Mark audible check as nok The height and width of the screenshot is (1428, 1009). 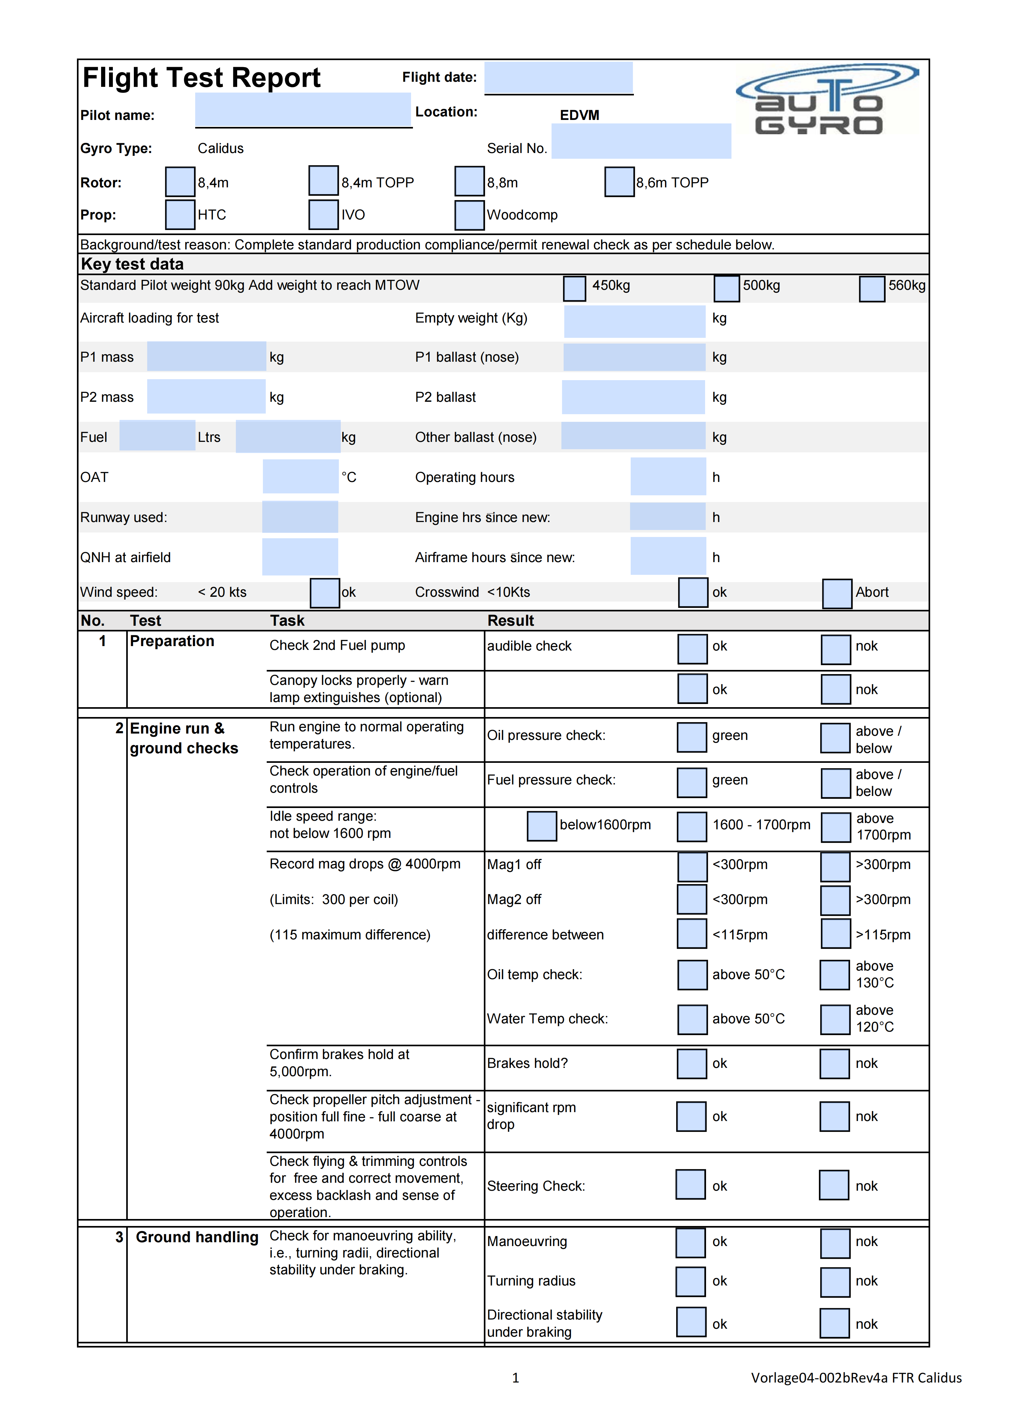tap(836, 649)
